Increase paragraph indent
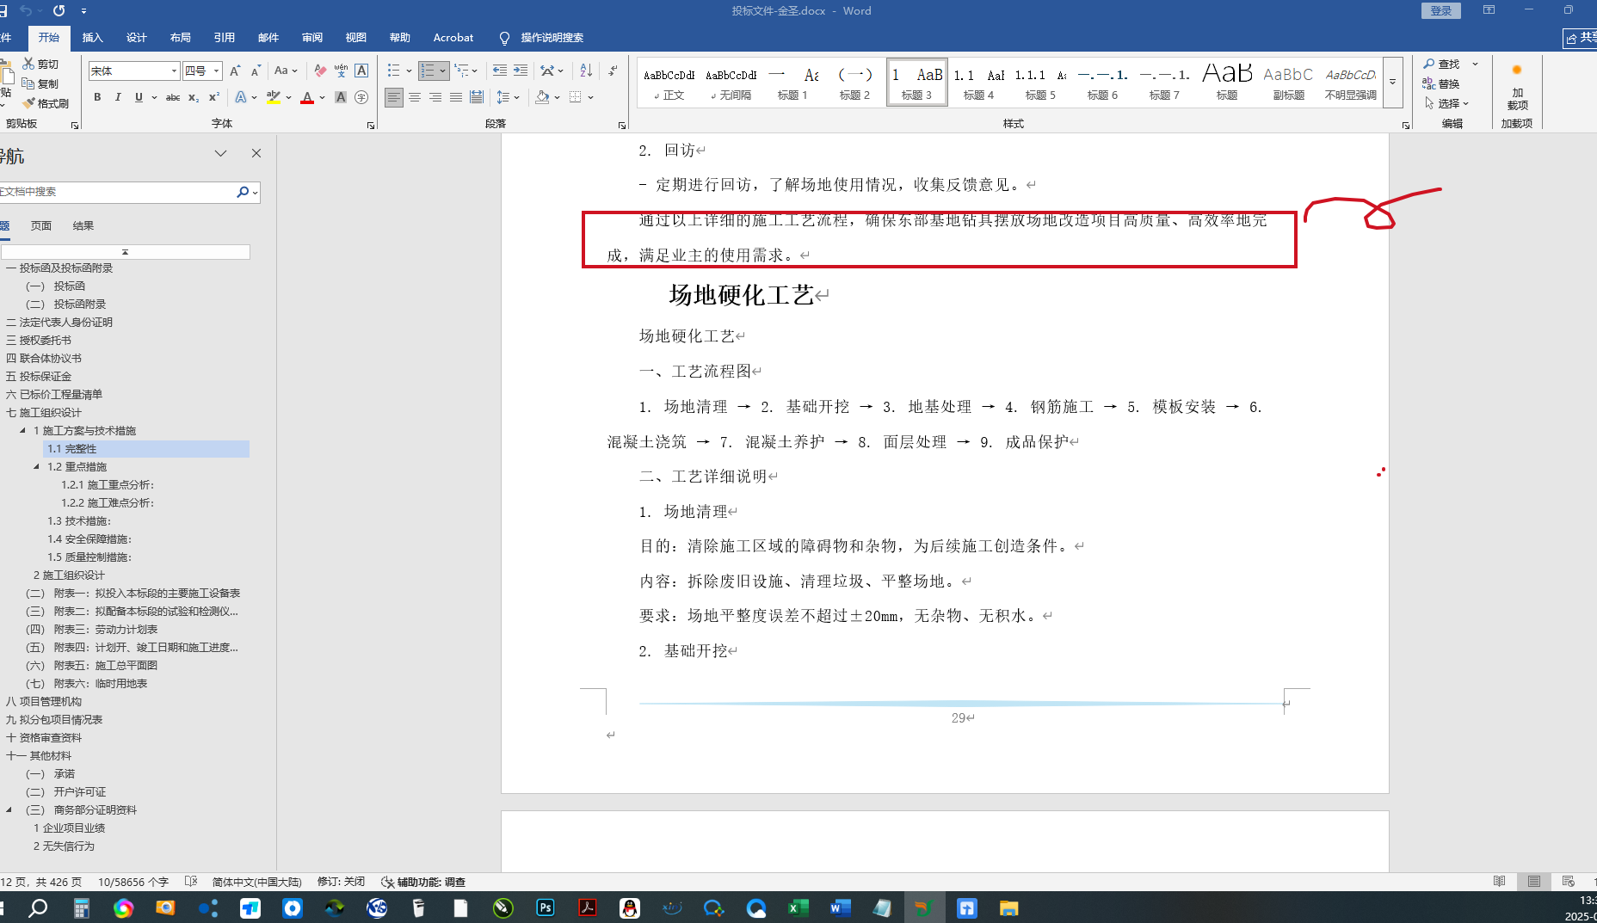The width and height of the screenshot is (1597, 923). pos(521,71)
